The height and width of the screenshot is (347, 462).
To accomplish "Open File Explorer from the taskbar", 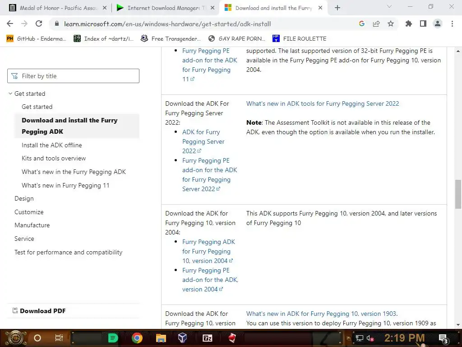I will (161, 338).
